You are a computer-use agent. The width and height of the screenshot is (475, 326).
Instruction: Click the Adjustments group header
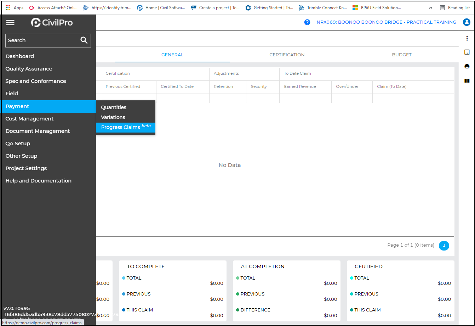[x=244, y=74]
